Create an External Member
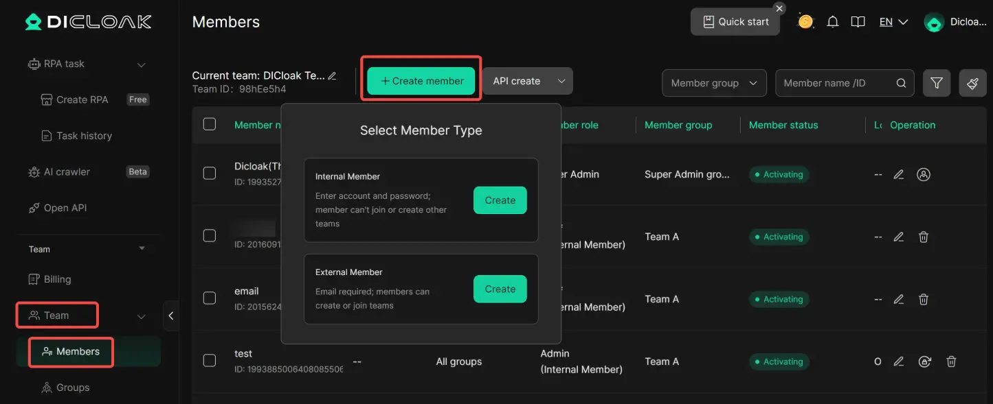This screenshot has height=404, width=993. coord(500,289)
